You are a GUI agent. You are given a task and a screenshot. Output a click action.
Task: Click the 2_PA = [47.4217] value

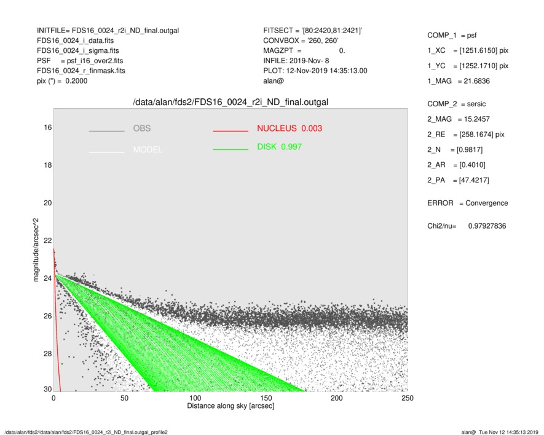click(x=458, y=181)
